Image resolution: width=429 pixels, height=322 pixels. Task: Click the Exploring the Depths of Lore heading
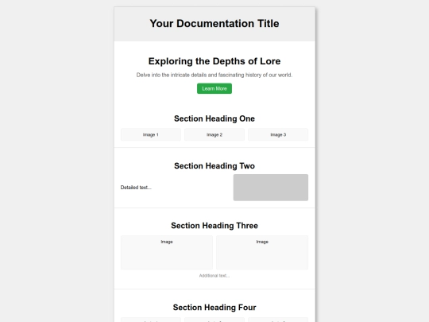tap(214, 61)
